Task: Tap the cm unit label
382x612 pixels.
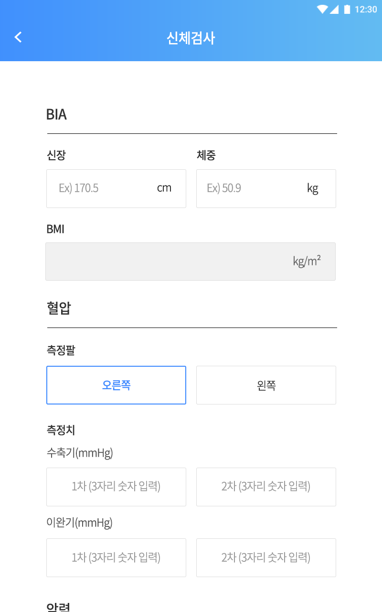Action: pyautogui.click(x=164, y=188)
